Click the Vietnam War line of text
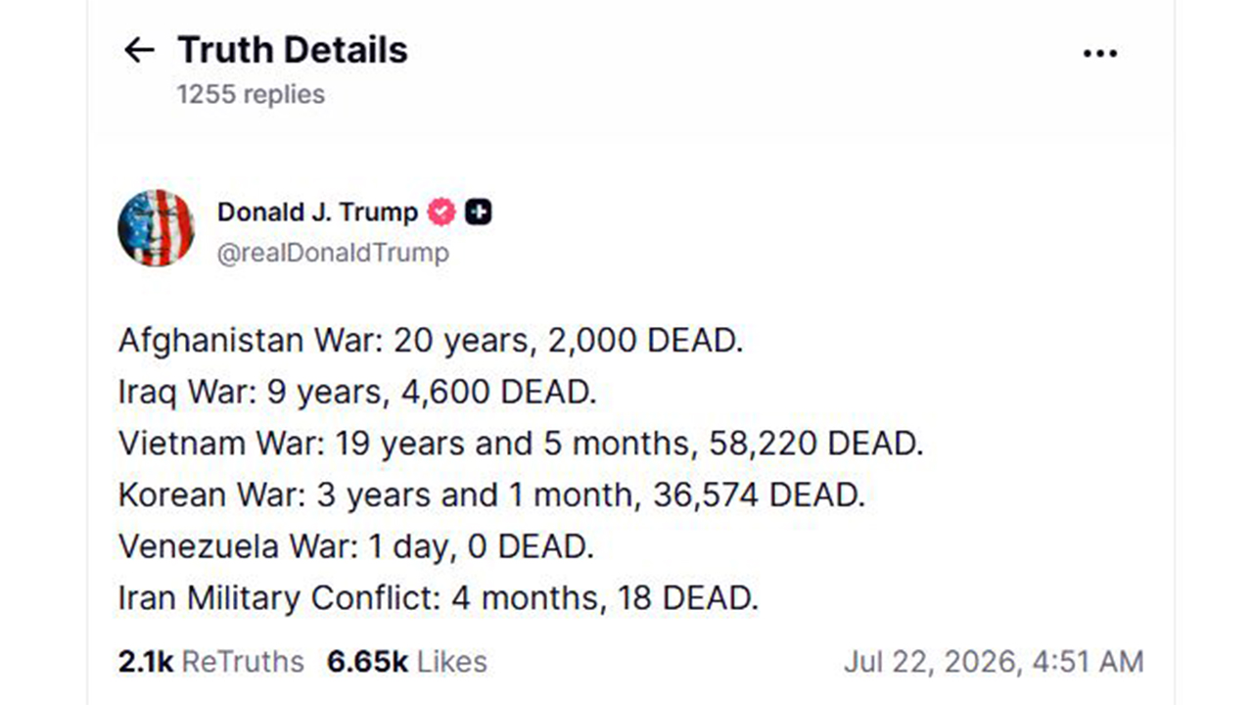Screen dimensions: 1253x705 (521, 444)
